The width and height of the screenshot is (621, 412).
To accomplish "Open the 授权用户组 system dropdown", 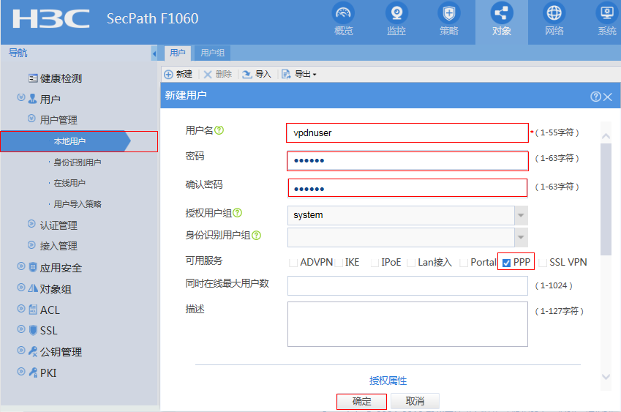I will pyautogui.click(x=521, y=215).
